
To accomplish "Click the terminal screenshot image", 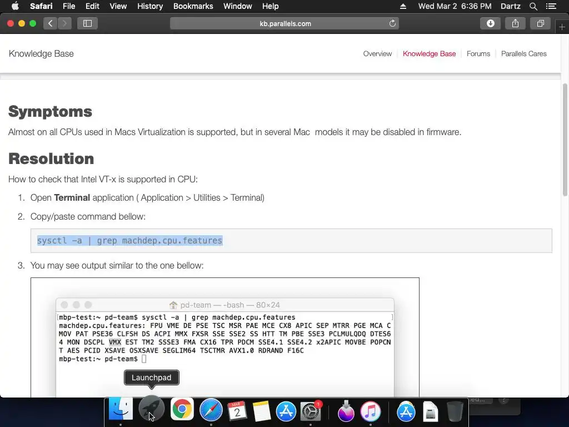I will point(225,337).
